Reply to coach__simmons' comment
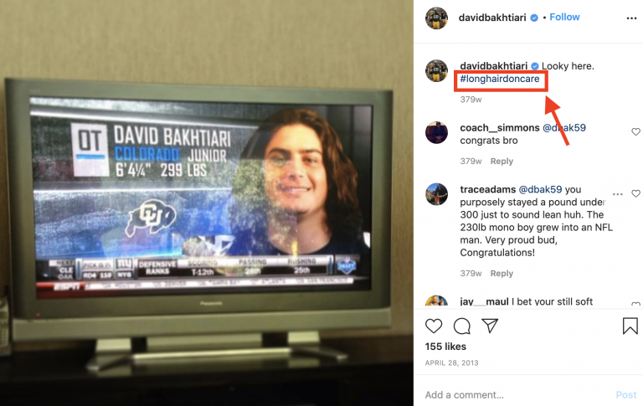 [502, 162]
